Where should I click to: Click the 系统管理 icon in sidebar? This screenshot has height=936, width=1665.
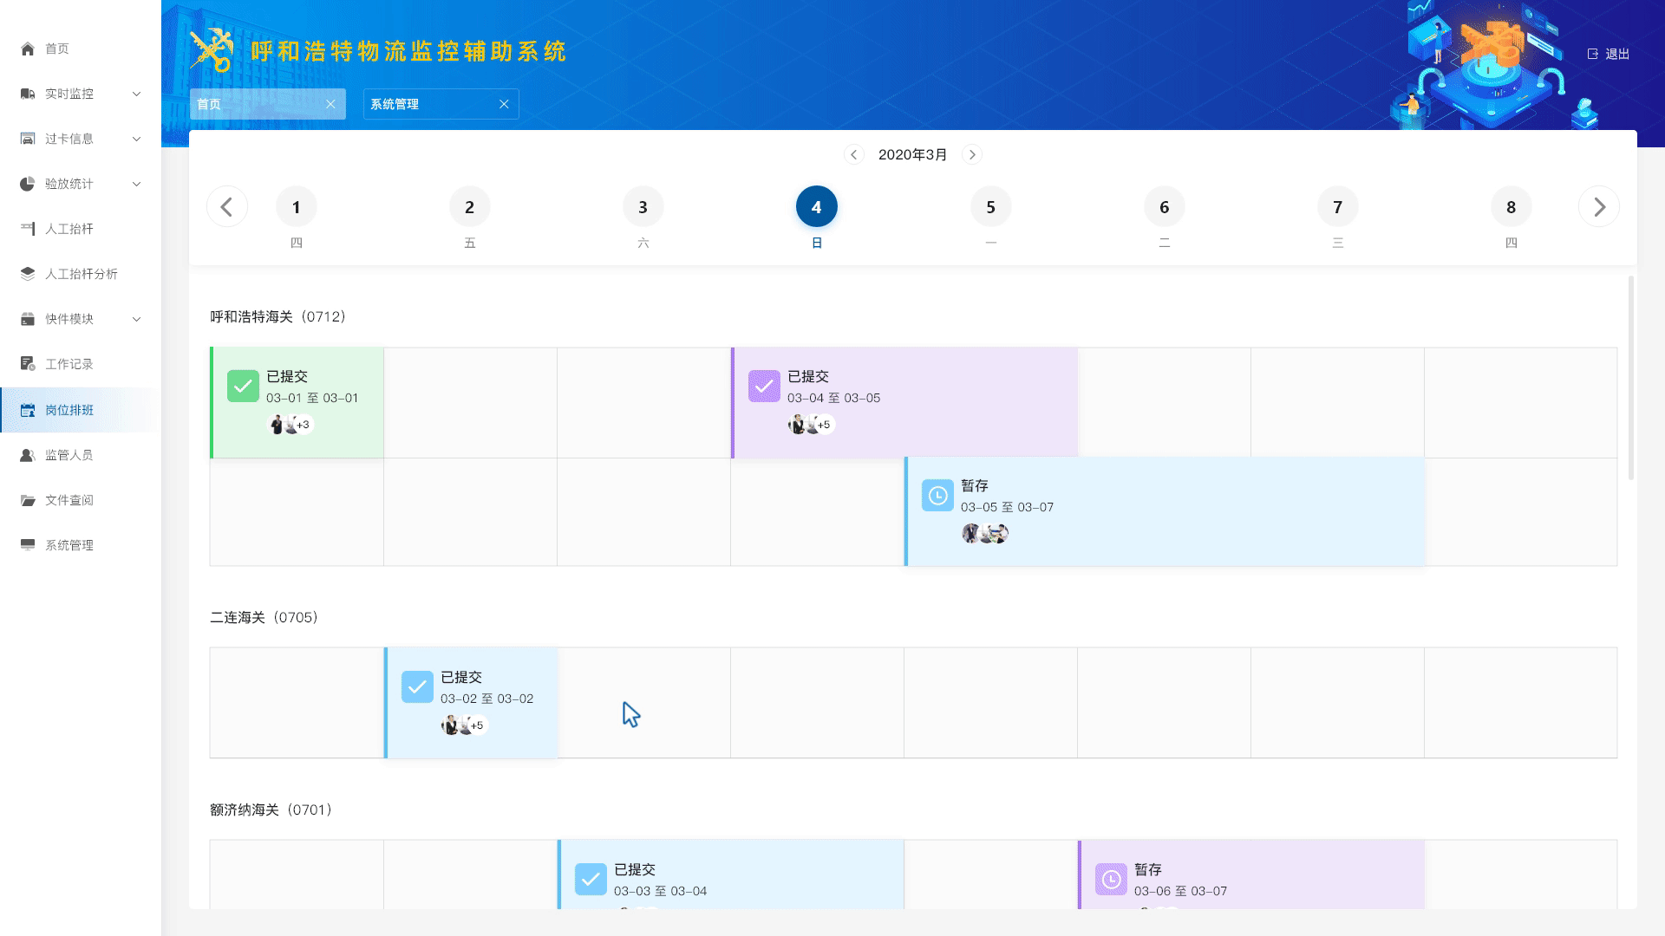26,545
